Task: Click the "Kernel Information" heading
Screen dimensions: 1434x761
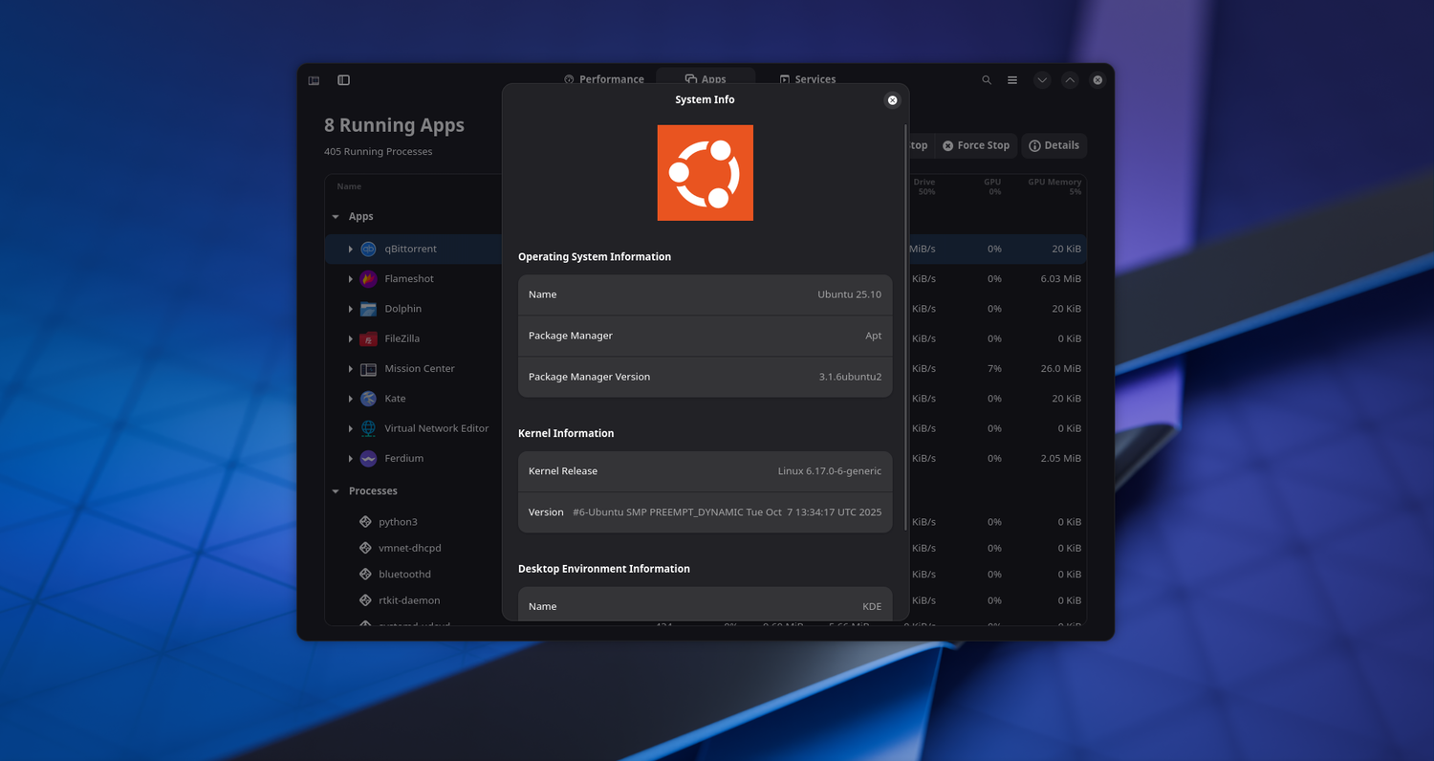Action: 566,433
